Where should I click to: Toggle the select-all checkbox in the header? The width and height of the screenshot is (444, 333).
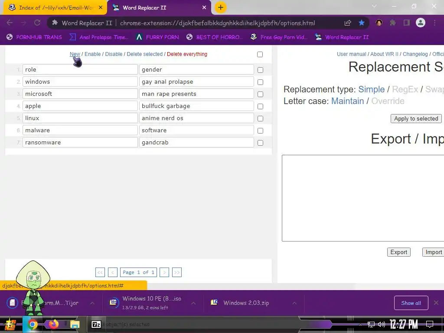[x=260, y=54]
